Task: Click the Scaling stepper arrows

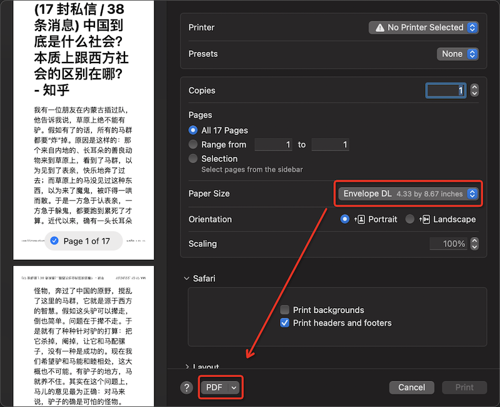Action: (x=474, y=244)
